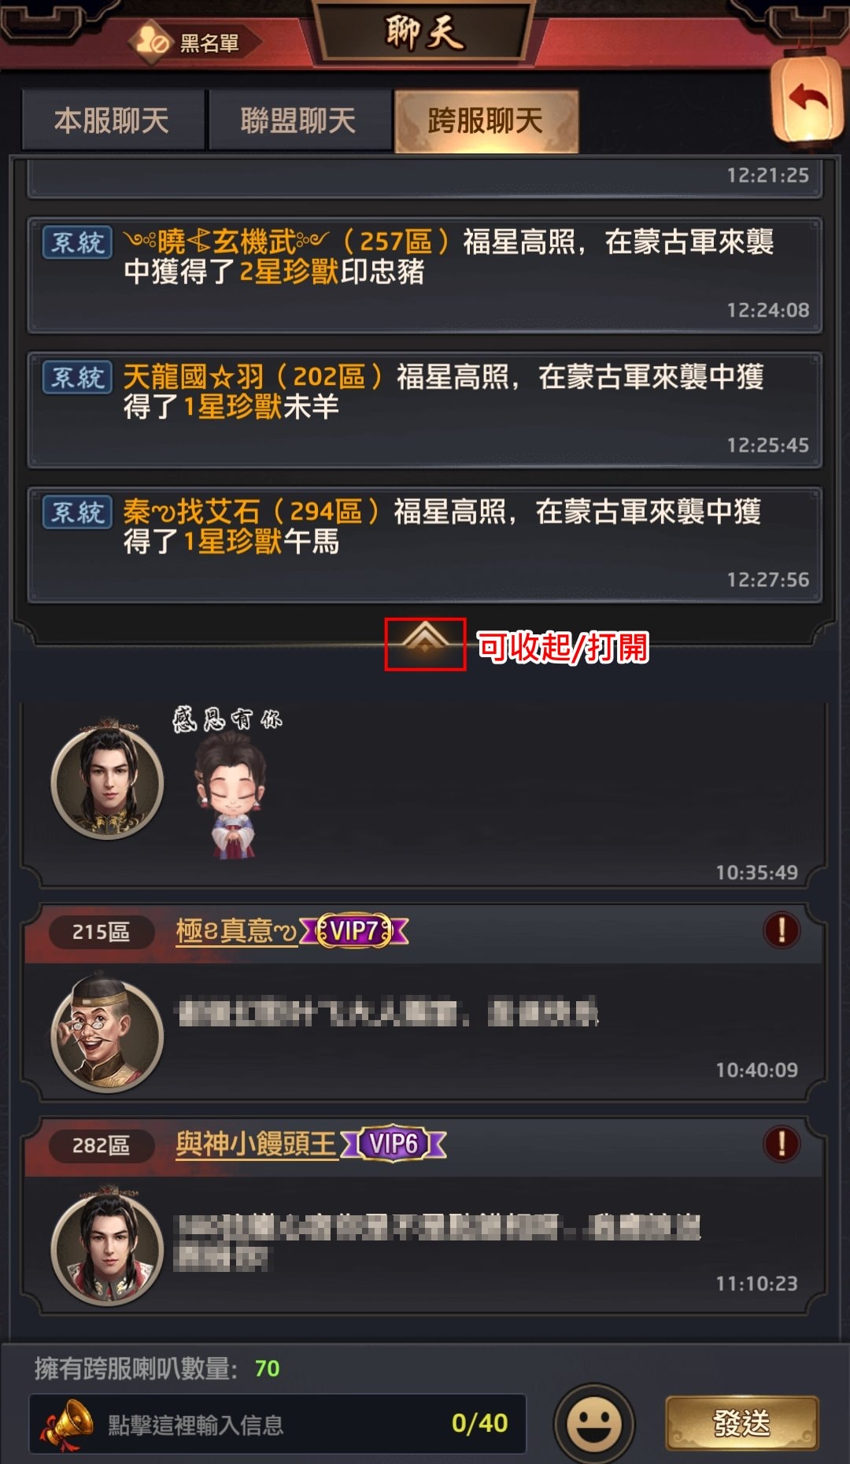Viewport: 850px width, 1464px height.
Task: Click the 發送 send button
Action: (742, 1423)
